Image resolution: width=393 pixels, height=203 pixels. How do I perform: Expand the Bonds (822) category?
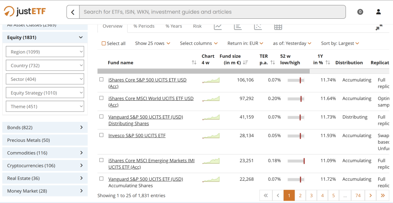[x=45, y=128]
